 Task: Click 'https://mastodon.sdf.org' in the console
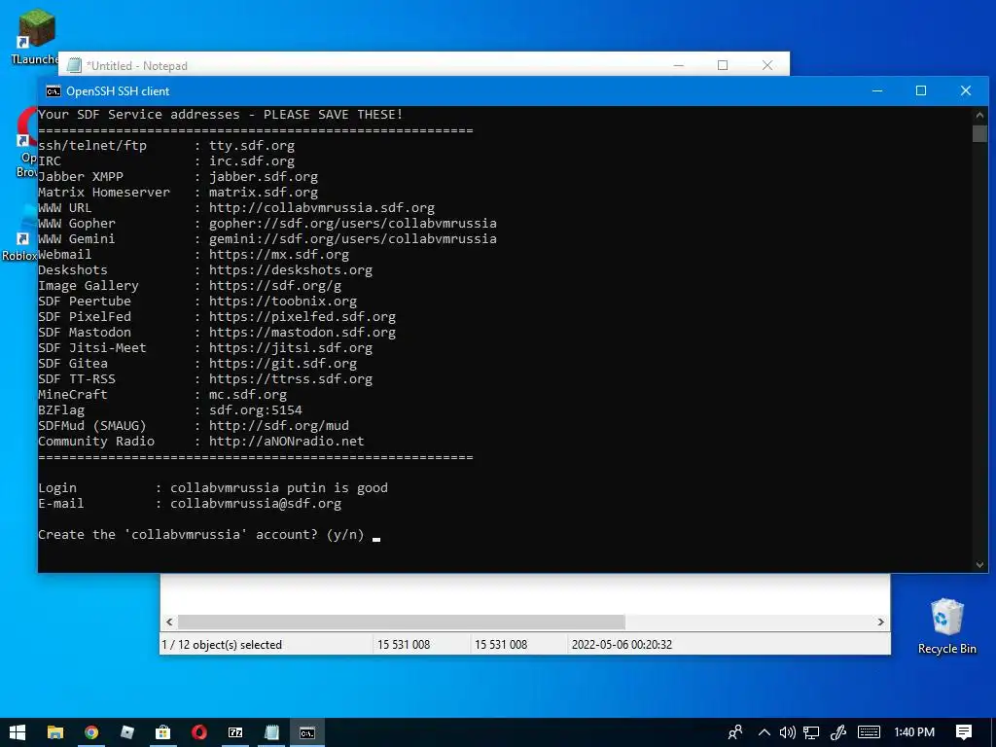point(302,333)
